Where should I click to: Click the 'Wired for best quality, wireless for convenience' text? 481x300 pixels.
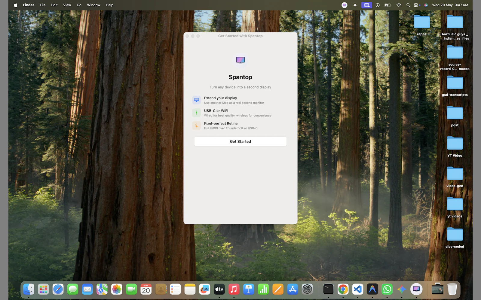[237, 115]
